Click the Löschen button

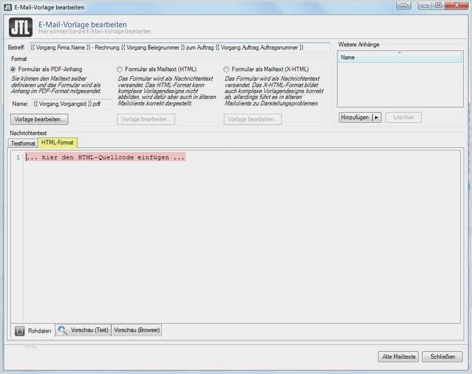(x=403, y=118)
